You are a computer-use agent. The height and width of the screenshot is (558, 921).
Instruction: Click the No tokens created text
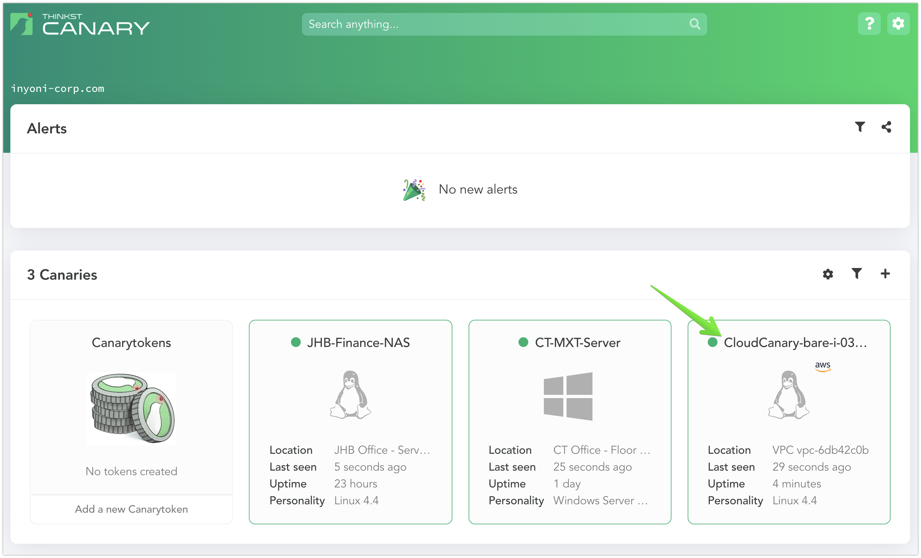(131, 471)
